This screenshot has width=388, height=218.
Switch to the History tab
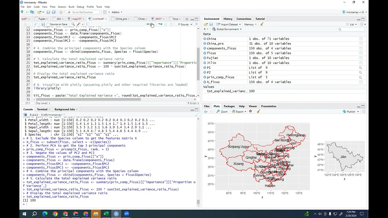point(228,19)
